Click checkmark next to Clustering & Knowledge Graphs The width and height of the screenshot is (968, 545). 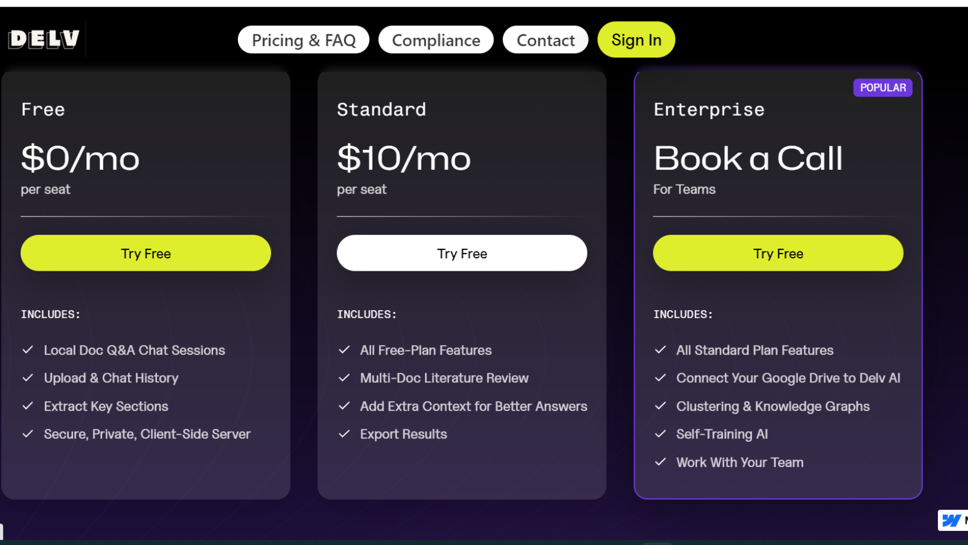660,406
